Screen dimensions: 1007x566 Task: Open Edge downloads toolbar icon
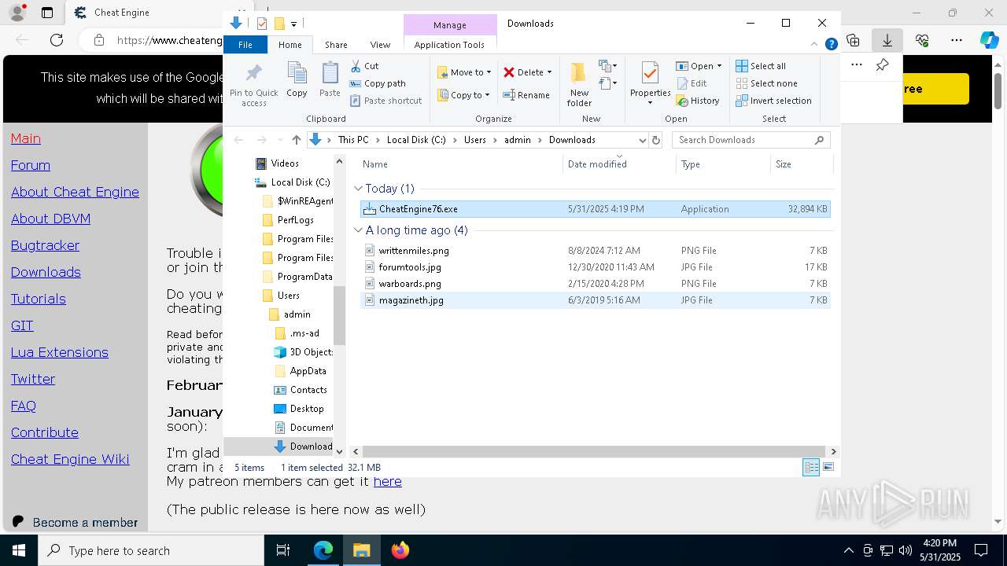tap(887, 40)
